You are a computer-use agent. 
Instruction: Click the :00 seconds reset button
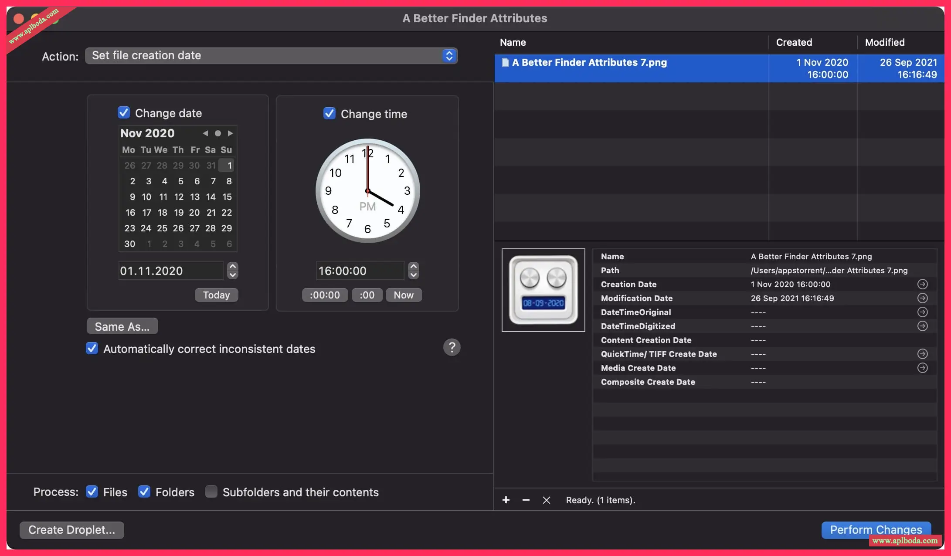[x=367, y=295]
